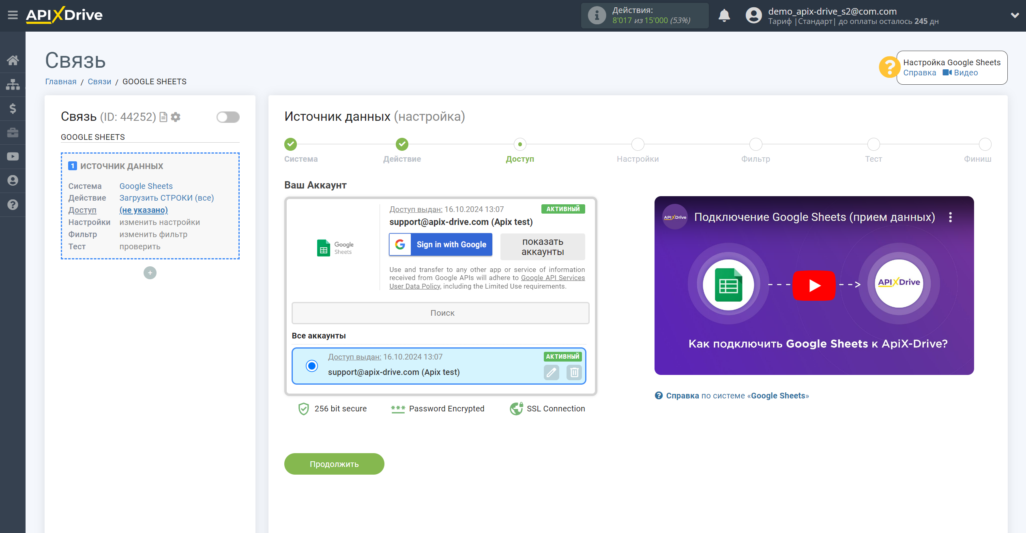Click Sign in with Google button
This screenshot has height=533, width=1026.
tap(440, 244)
